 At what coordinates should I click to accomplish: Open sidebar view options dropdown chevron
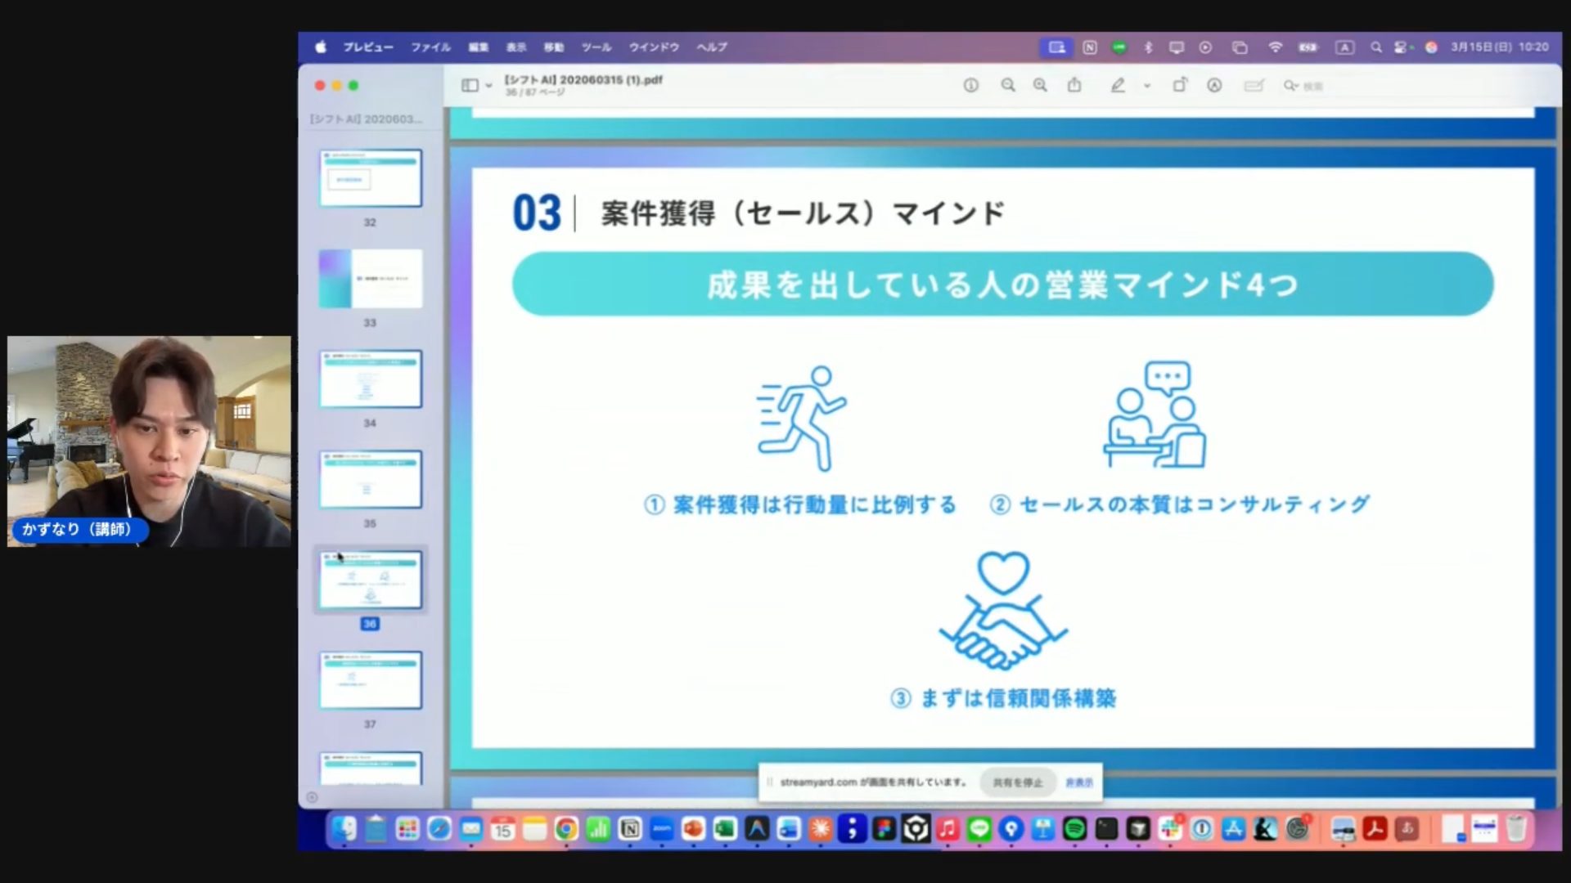(x=488, y=85)
